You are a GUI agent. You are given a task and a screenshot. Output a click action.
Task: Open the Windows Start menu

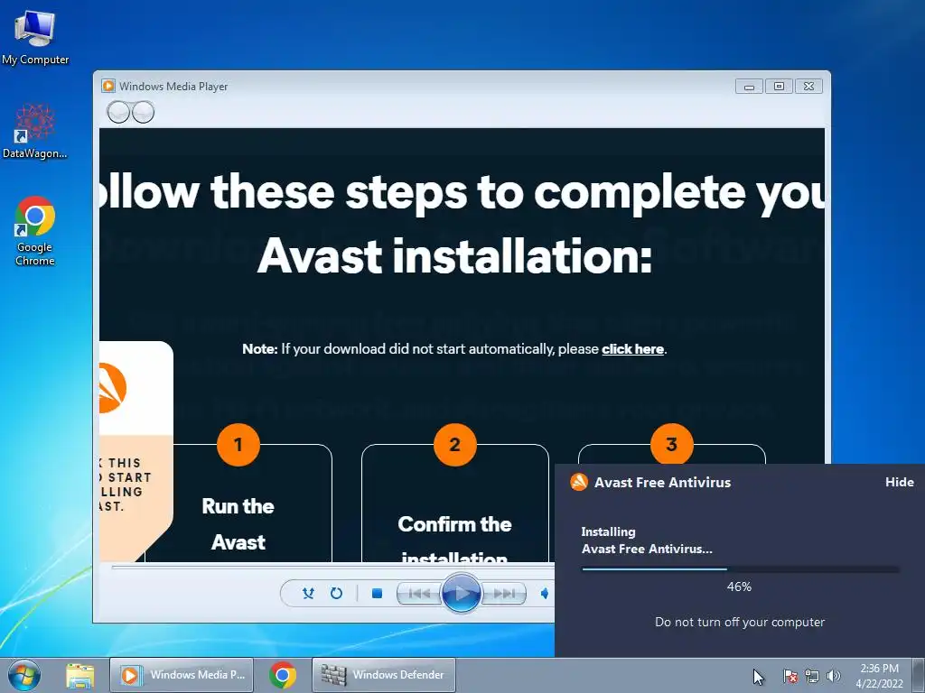(24, 675)
